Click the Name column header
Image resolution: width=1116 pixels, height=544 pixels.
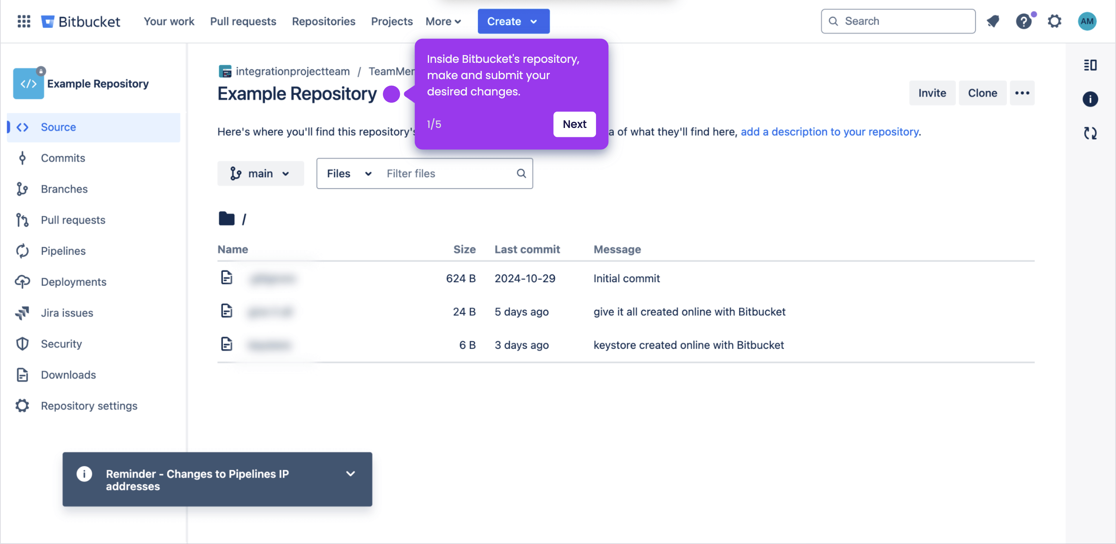(232, 249)
